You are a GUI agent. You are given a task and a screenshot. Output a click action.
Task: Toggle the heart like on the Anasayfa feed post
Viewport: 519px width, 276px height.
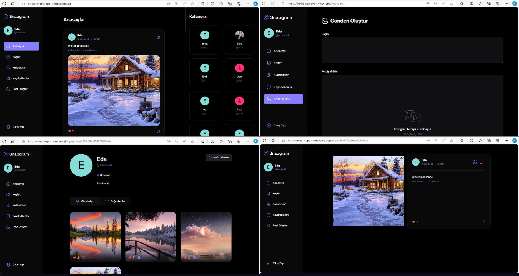(x=69, y=131)
